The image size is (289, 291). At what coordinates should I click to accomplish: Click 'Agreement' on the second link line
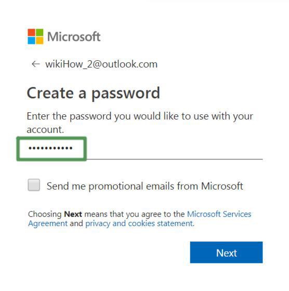(x=48, y=223)
